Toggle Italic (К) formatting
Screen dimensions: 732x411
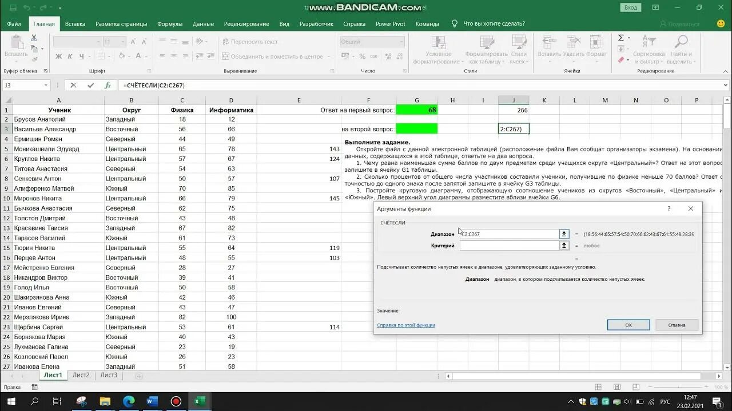(70, 57)
